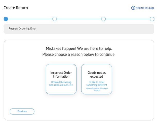Select the filled first progress step circle
Image resolution: width=160 pixels, height=126 pixels.
tap(6, 19)
